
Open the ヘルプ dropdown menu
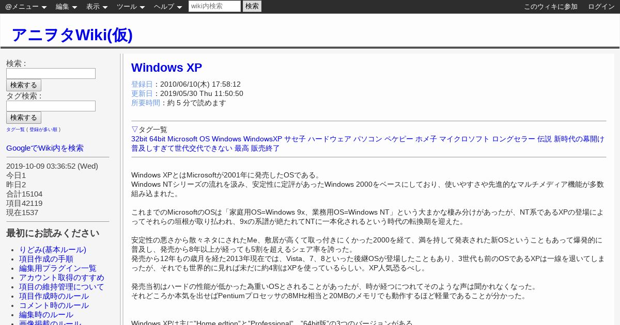(x=168, y=7)
